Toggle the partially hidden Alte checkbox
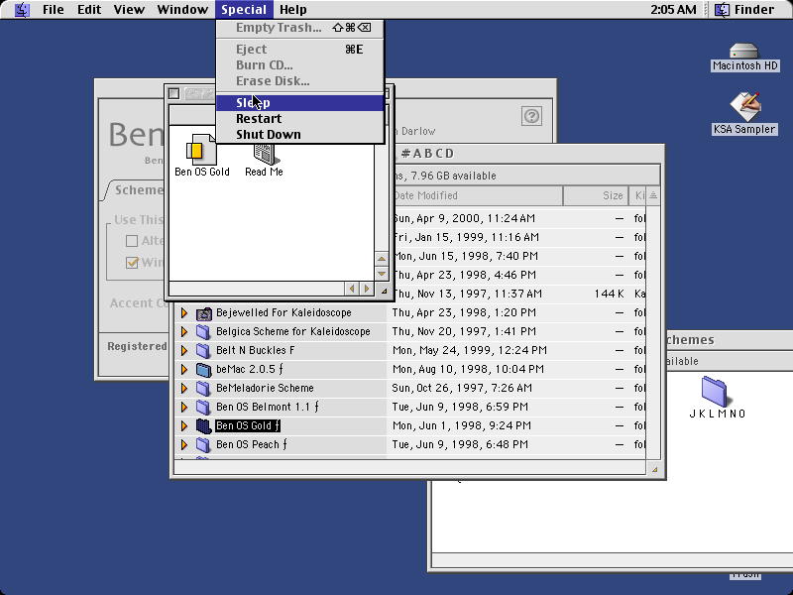 click(132, 241)
